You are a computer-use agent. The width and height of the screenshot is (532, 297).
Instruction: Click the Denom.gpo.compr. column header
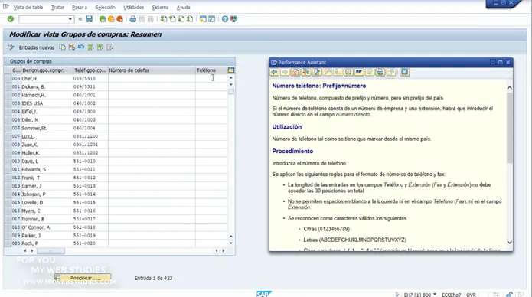tap(47, 70)
